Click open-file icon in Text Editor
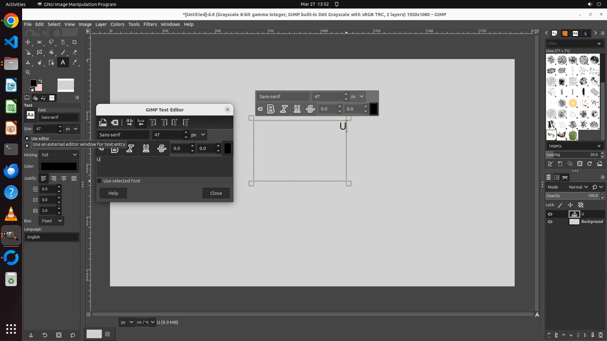607x341 pixels. [103, 123]
